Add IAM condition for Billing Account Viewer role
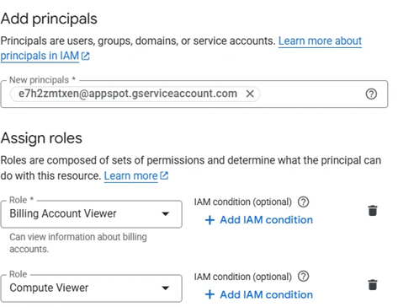414x307 pixels. pos(259,220)
